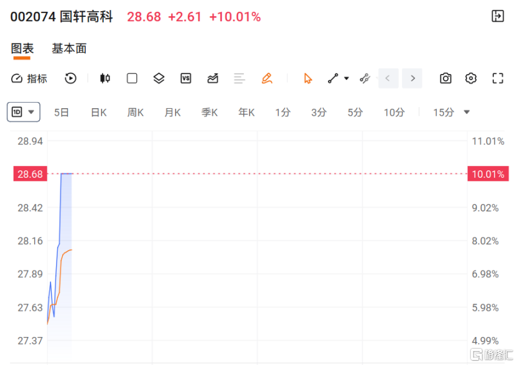Screen dimensions: 517x365
Task: Open chart settings gear icon
Action: pos(471,78)
